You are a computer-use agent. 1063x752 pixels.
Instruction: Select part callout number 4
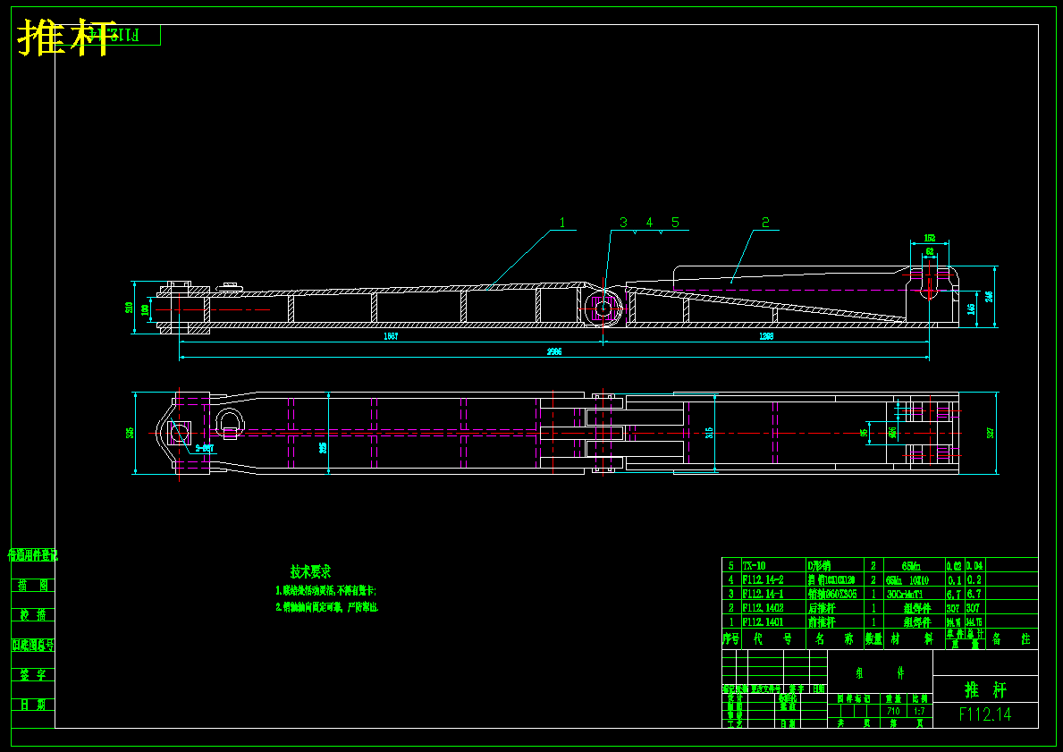coord(649,223)
